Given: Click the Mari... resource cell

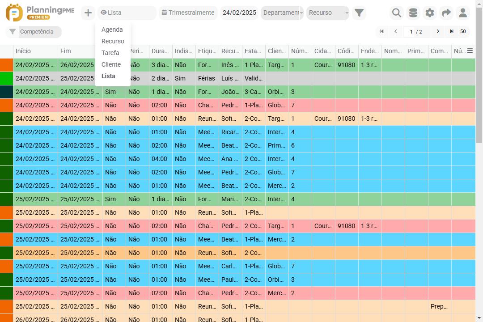Looking at the screenshot, I should click(230, 199).
